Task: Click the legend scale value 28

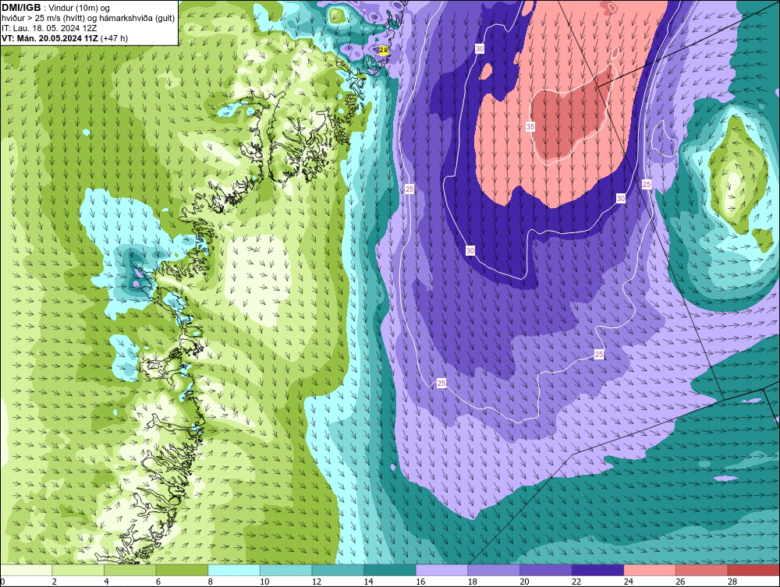Action: (x=732, y=582)
